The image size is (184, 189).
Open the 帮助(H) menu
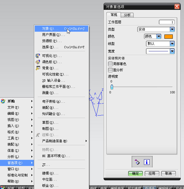[17, 181]
